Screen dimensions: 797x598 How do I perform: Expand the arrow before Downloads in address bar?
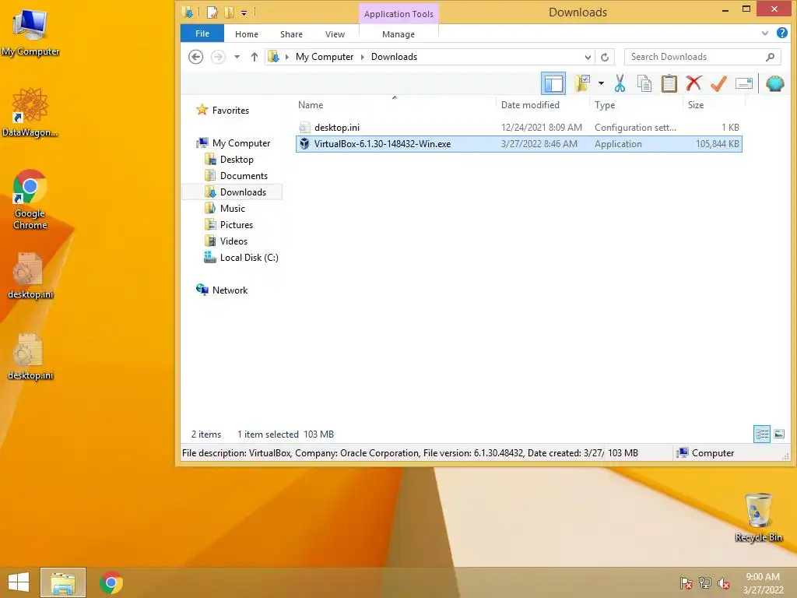click(363, 57)
